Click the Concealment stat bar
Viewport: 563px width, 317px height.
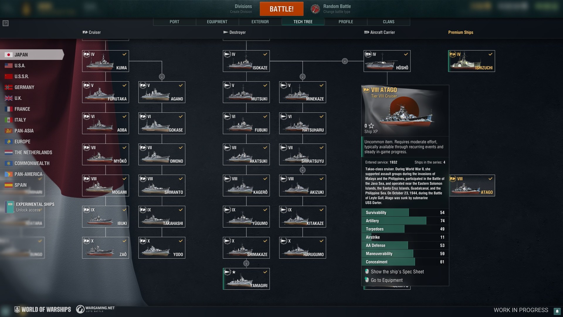point(405,262)
